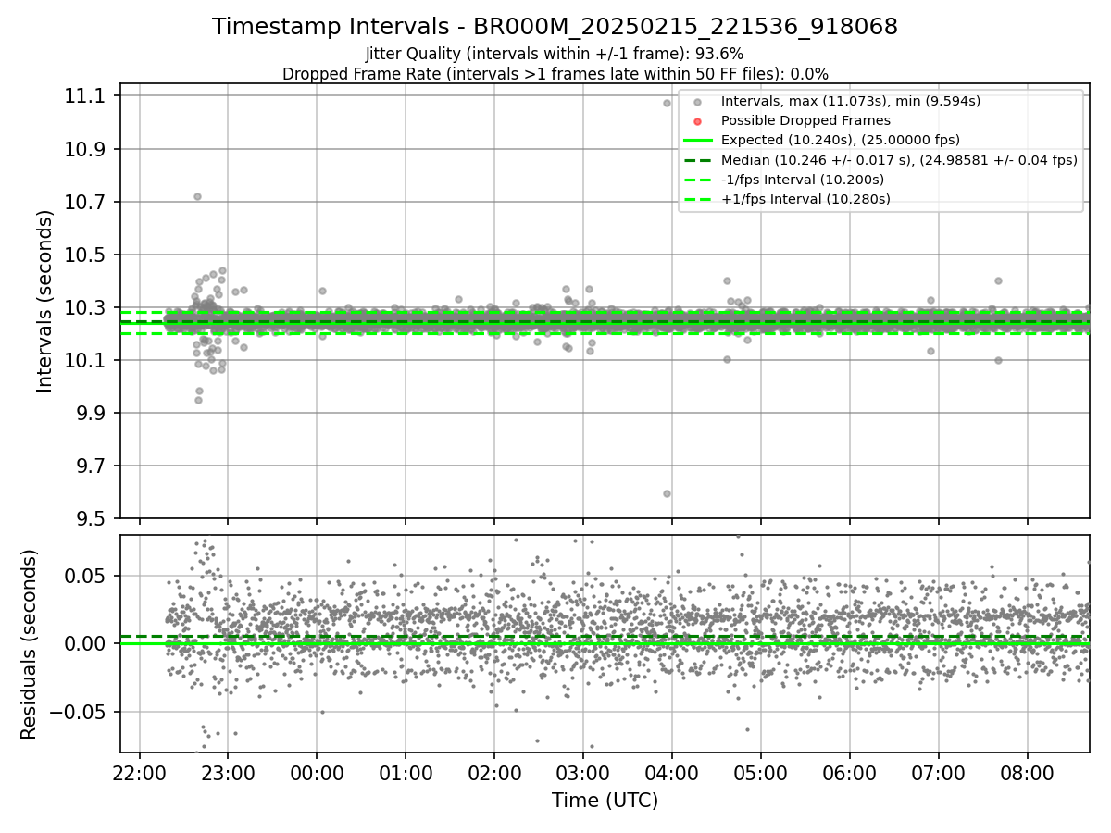Image resolution: width=1111 pixels, height=833 pixels.
Task: Click the plot title 'Timestamp Intervals - BR000M_20250215_221536_918068'
Action: click(x=555, y=27)
